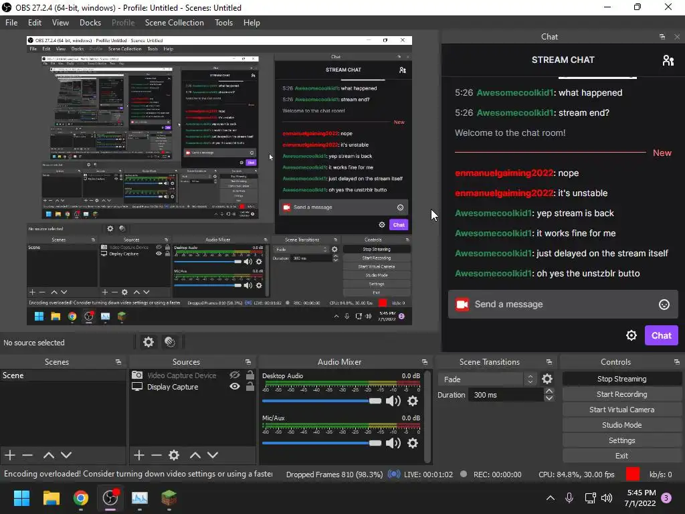Open the Edit menu

35,23
